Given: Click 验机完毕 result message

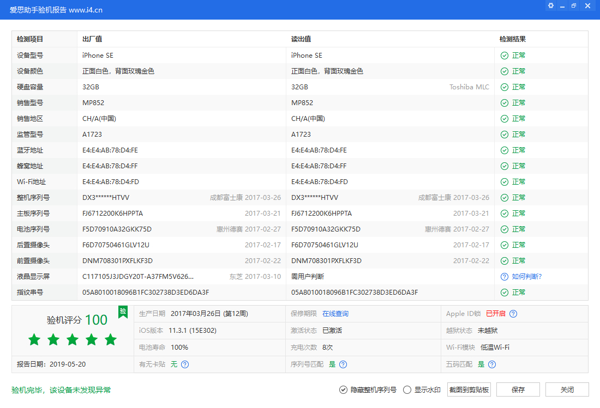Looking at the screenshot, I should click(x=61, y=390).
